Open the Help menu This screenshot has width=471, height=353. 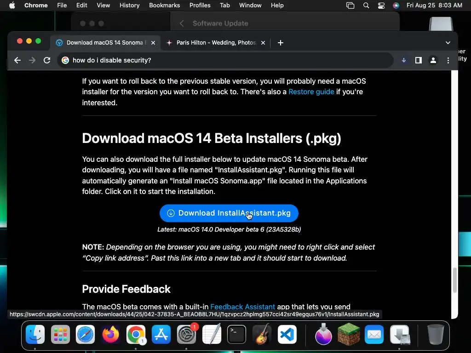coord(277,6)
